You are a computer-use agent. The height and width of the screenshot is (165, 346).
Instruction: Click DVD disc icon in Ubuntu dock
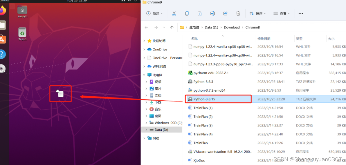tap(3, 69)
